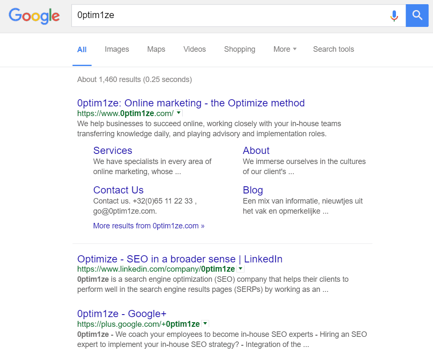The image size is (433, 352).
Task: Open the Blog sitelink
Action: (x=252, y=190)
